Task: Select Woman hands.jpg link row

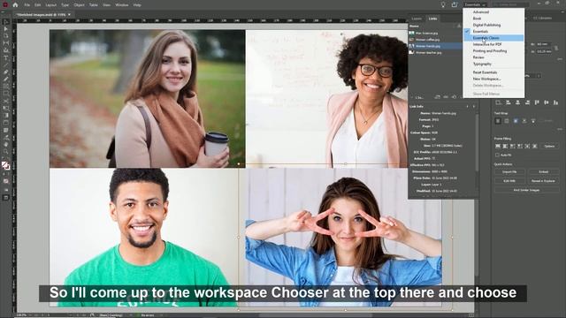Action: [x=435, y=46]
